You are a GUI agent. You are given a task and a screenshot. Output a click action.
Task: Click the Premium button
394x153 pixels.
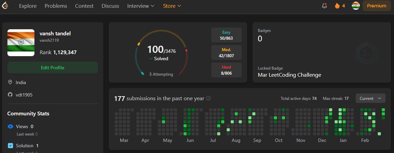pyautogui.click(x=376, y=6)
